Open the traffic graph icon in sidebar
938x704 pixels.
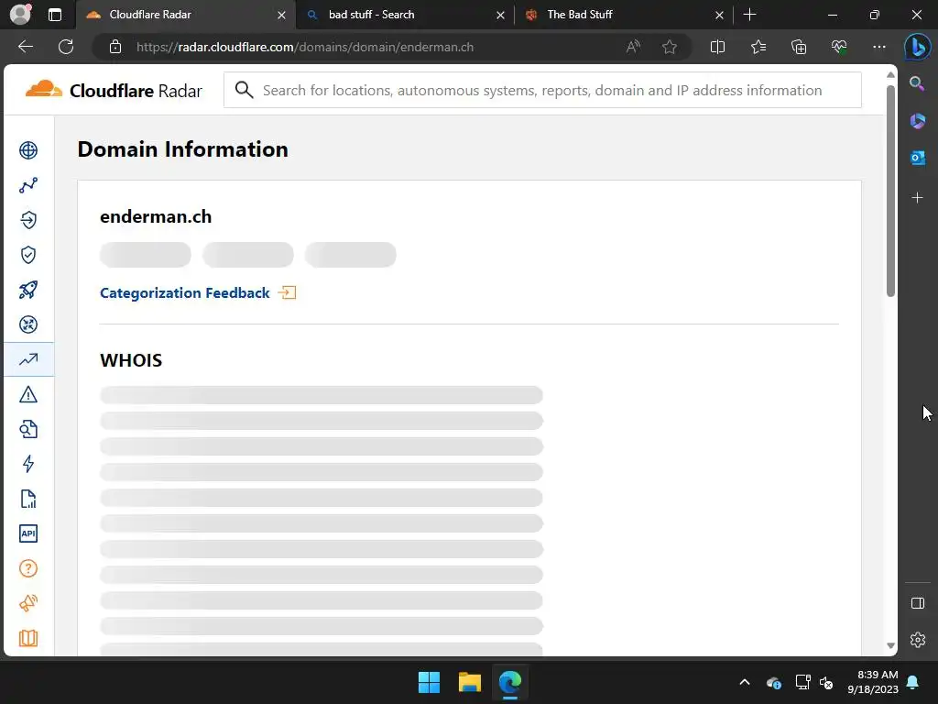click(x=28, y=185)
